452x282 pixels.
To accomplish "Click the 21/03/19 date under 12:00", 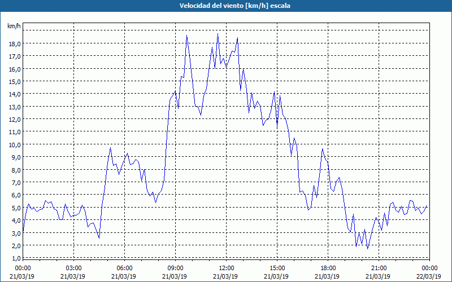I will [225, 276].
